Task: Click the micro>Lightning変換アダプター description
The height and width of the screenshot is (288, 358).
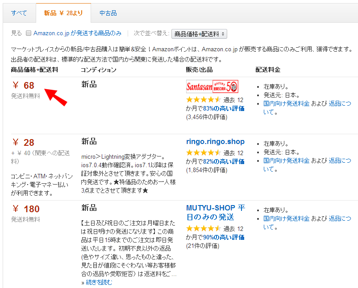Action: coord(128,173)
